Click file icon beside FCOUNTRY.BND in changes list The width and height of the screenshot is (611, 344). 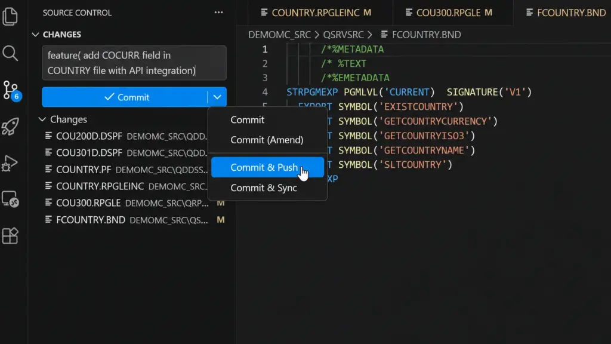(x=48, y=220)
